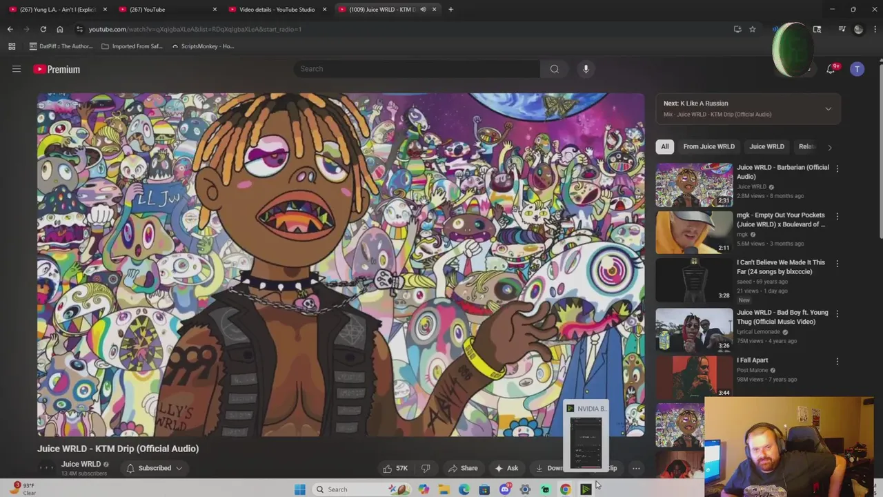Select the Juice WRLD filter chip

point(766,146)
